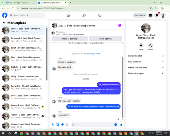
Task: Open the Windows taskbar search circle
Action: [10, 133]
